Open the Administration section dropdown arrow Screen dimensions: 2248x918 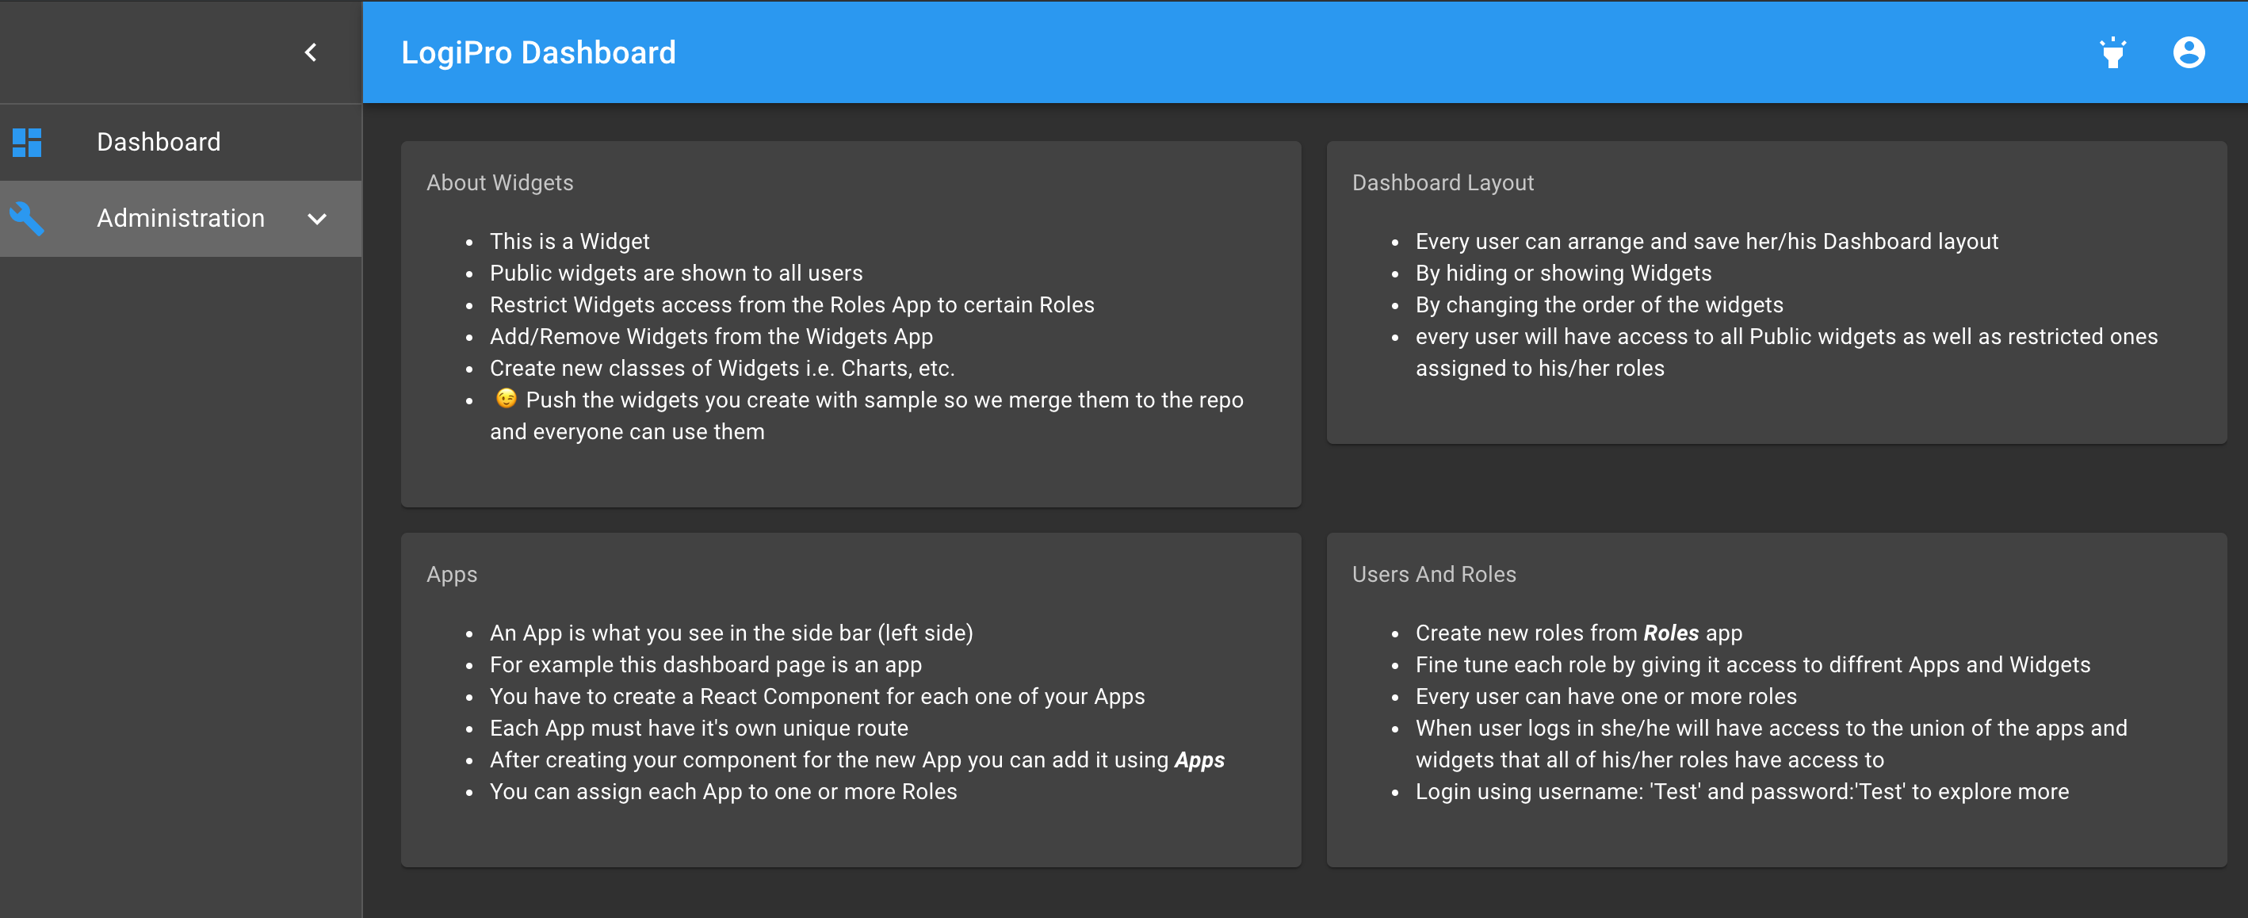pyautogui.click(x=317, y=219)
